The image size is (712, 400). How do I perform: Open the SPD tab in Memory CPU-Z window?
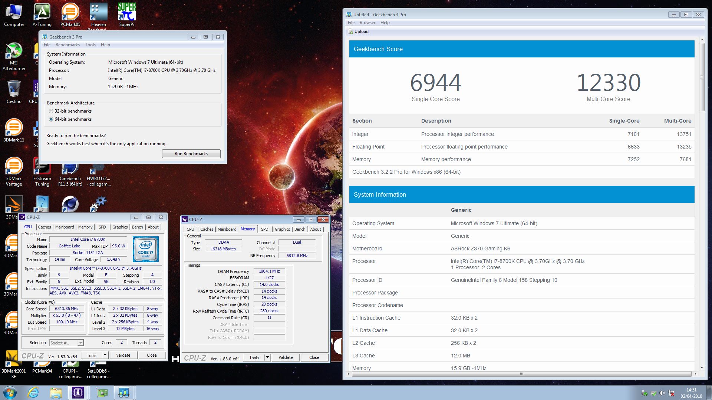click(264, 229)
